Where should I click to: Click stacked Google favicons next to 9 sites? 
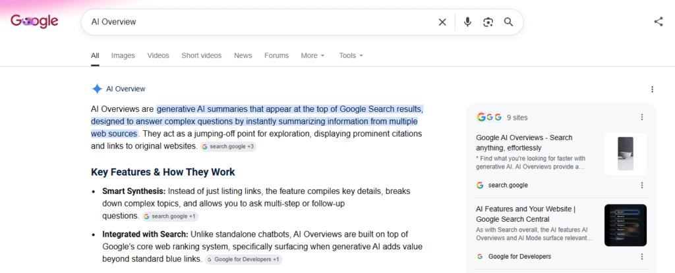(x=490, y=117)
